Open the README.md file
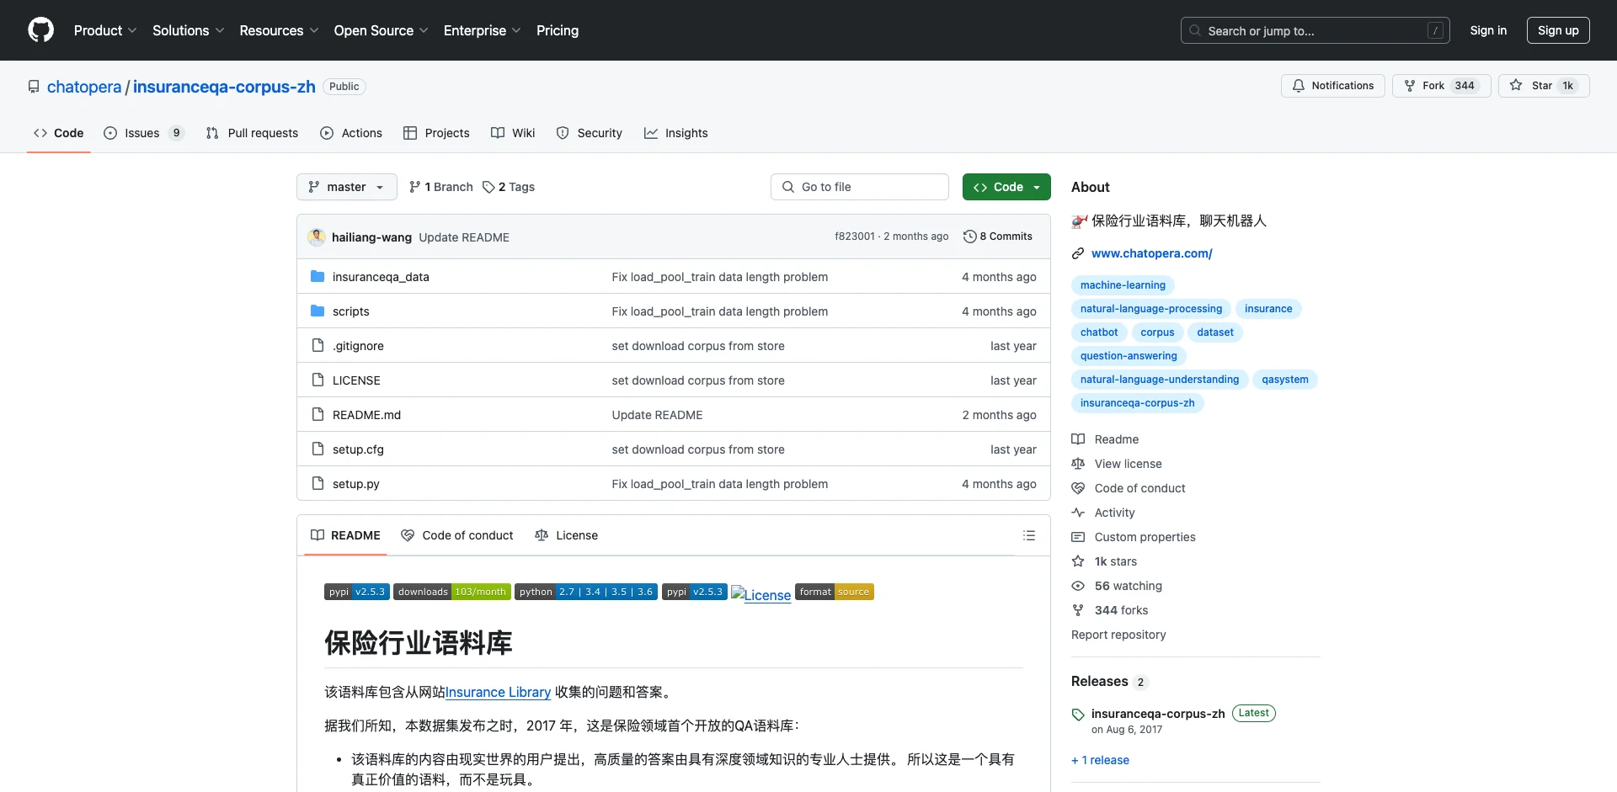Viewport: 1617px width, 792px height. click(x=366, y=415)
